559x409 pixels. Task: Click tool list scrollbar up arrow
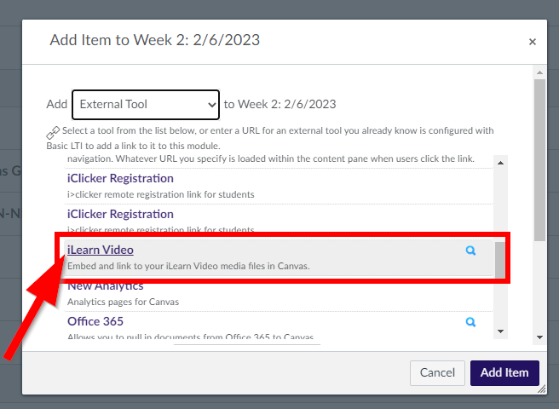pyautogui.click(x=500, y=163)
